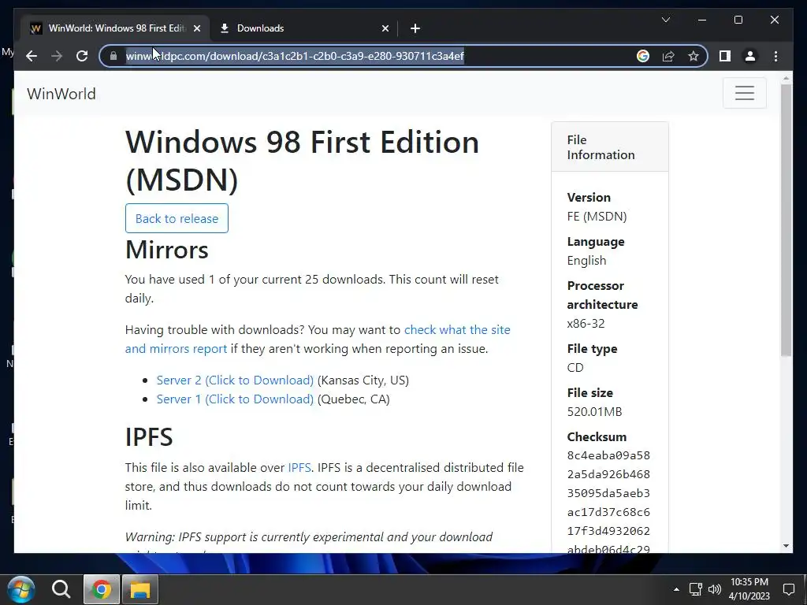Open the Google icon in address bar
The image size is (807, 605).
coord(643,56)
